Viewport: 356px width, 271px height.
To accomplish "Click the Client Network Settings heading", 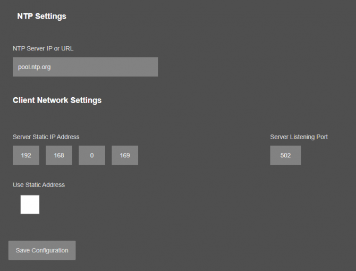I will (x=57, y=100).
